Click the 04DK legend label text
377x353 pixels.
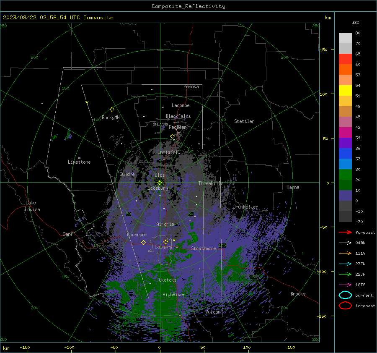click(x=360, y=243)
